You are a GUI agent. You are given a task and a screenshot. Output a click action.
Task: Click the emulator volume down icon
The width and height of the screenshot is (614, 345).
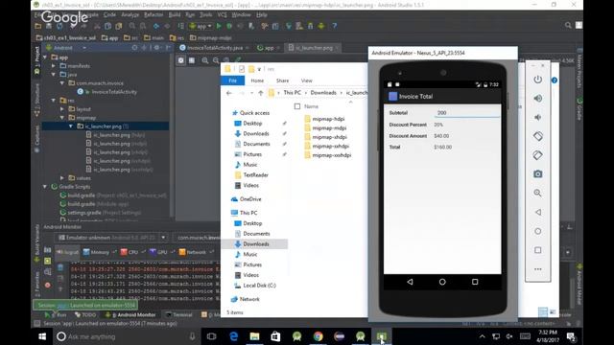pyautogui.click(x=537, y=117)
